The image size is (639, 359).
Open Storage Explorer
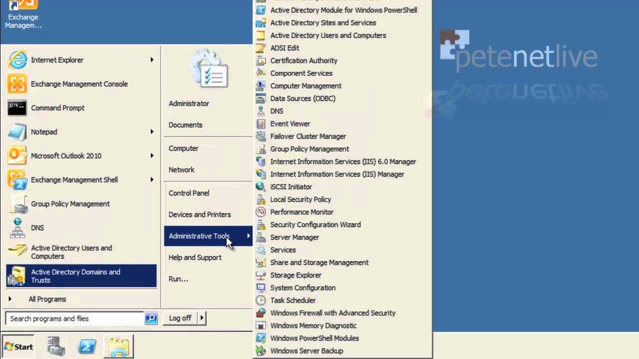[x=296, y=275]
